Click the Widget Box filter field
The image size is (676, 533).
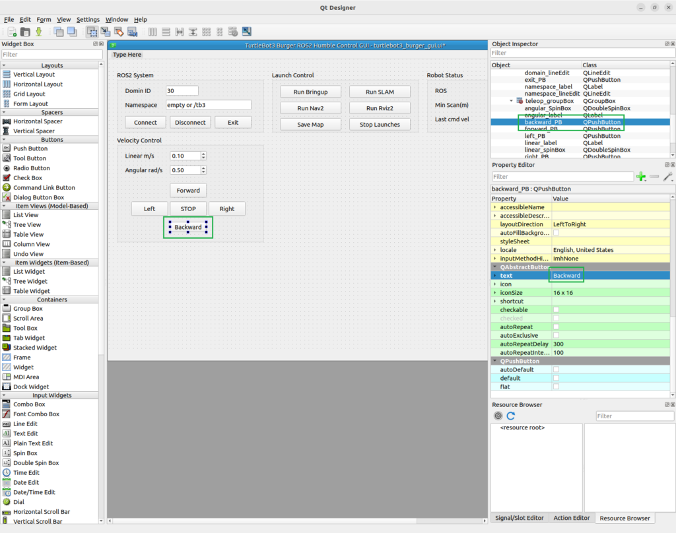click(51, 54)
